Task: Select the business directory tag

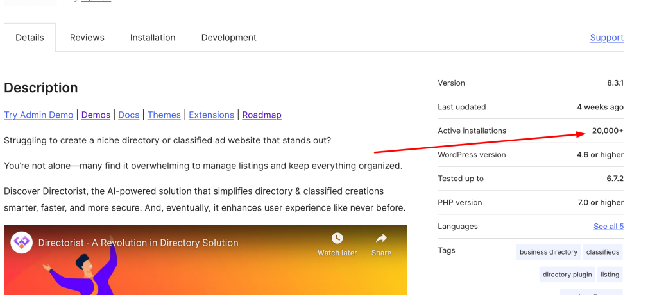Action: [549, 252]
